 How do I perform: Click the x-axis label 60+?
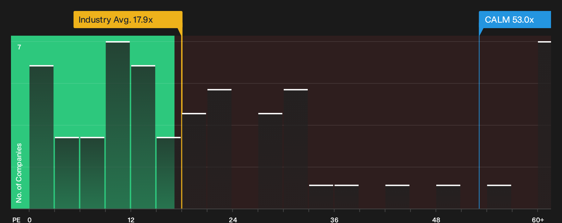[x=538, y=220]
